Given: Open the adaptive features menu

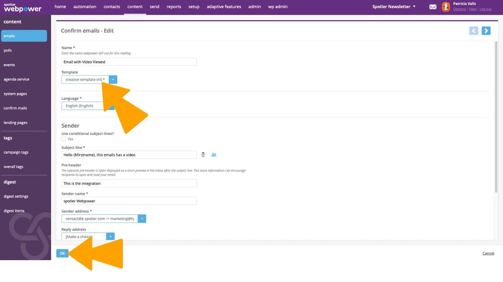Looking at the screenshot, I should (x=224, y=7).
